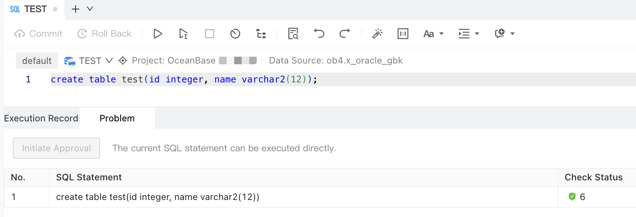Add a new SQL window with plus
Screen dimensions: 636x217
76,9
